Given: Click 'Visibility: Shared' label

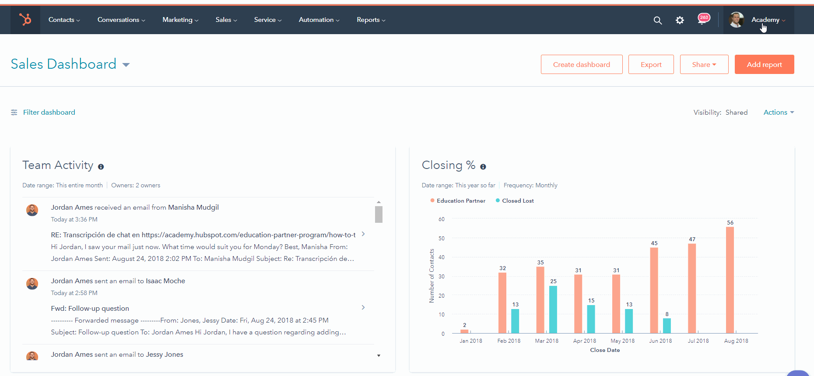Looking at the screenshot, I should click(720, 112).
